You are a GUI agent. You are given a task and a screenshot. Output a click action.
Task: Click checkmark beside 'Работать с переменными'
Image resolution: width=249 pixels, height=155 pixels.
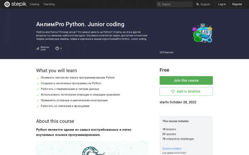pyautogui.click(x=38, y=89)
